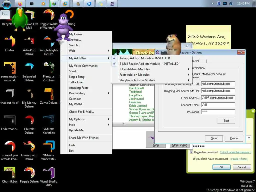This screenshot has width=256, height=192.
Task: Click horizontal scrollbar thumb in song list
Action: point(124,123)
